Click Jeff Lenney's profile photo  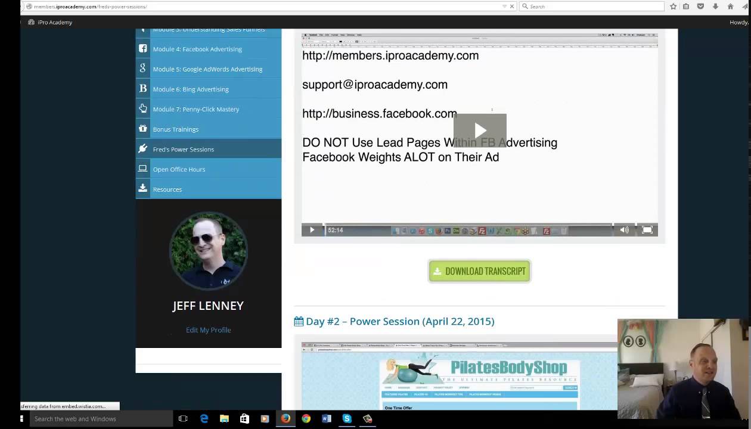(208, 251)
